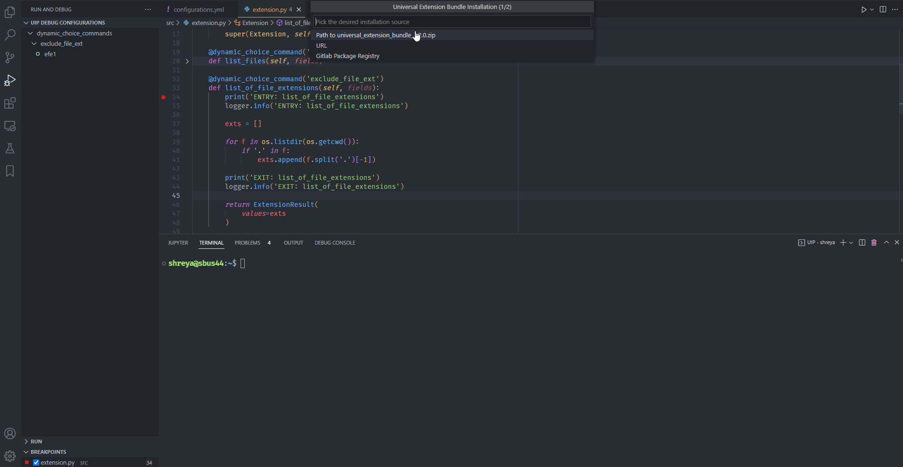Collapse the dynamic_choice_commands tree node
Screen dimensions: 903x467
pos(30,34)
